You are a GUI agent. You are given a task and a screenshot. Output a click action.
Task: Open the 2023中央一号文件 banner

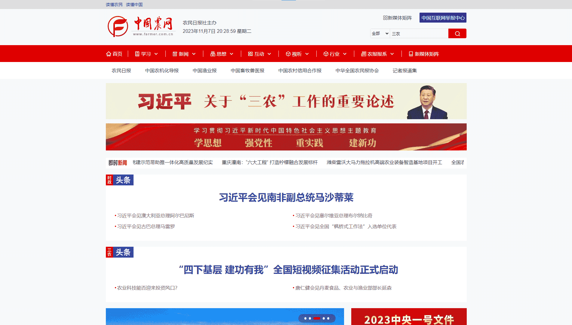409,317
